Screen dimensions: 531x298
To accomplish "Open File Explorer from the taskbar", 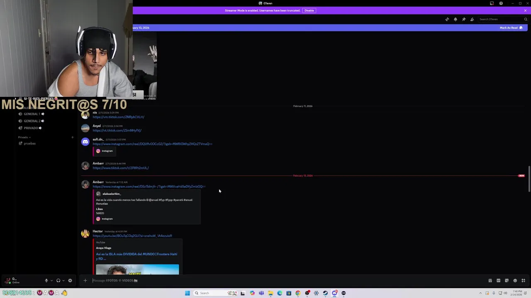I will point(270,293).
